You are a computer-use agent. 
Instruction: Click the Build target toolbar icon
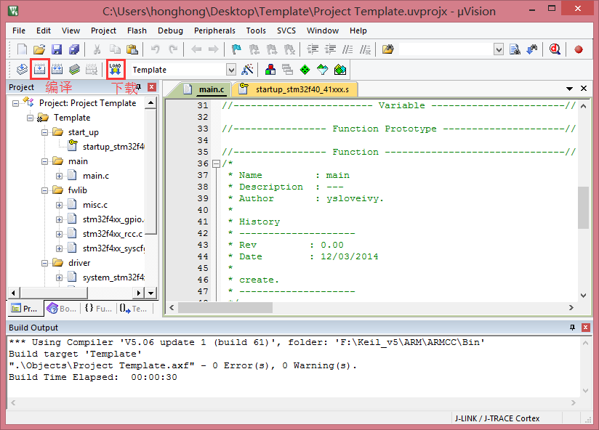point(39,70)
